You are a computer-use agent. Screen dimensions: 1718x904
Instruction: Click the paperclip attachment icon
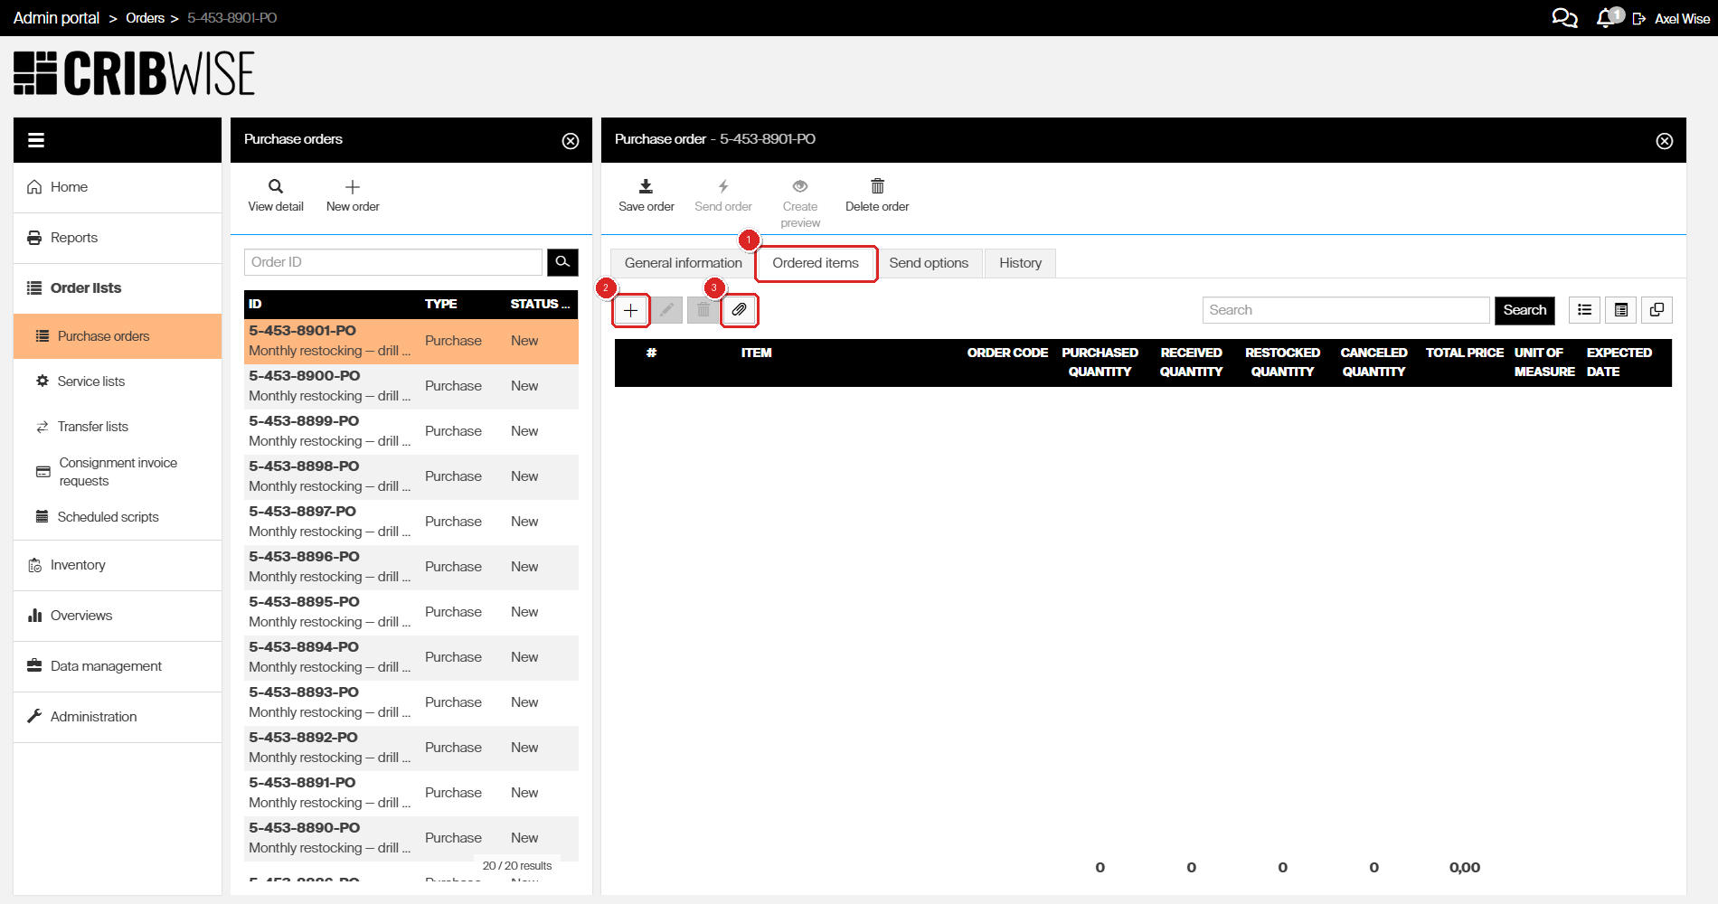click(739, 310)
